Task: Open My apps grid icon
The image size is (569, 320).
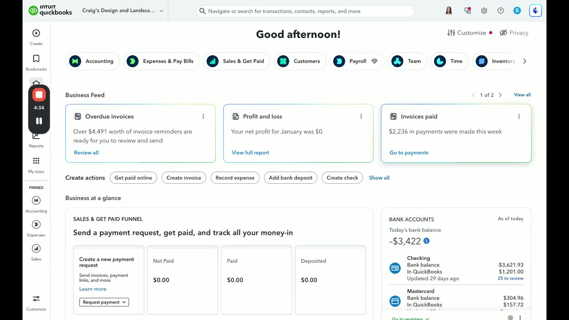Action: 36,161
